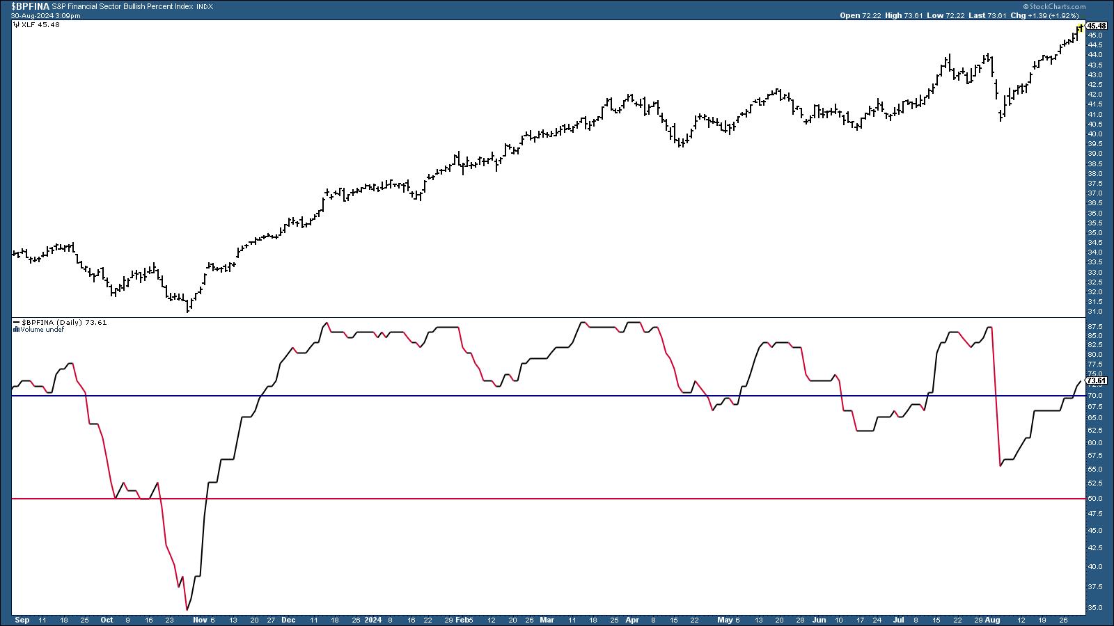The width and height of the screenshot is (1114, 626).
Task: Click the Last 73.61 value in the header
Action: [x=997, y=15]
